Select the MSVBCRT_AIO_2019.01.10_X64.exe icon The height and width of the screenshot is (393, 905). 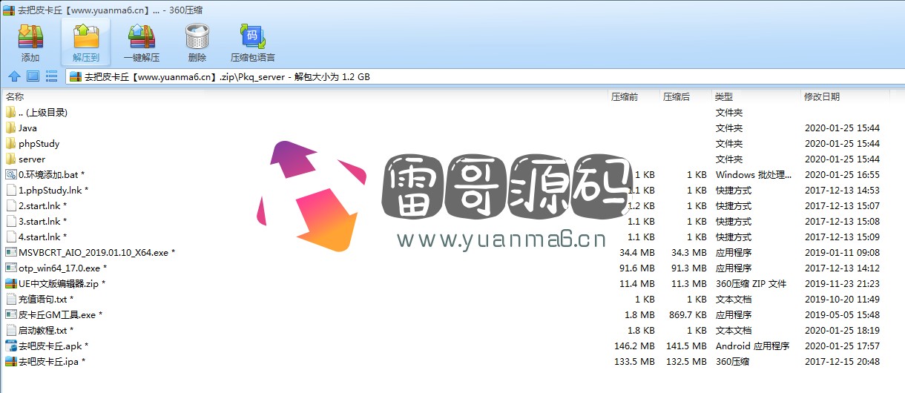click(x=10, y=252)
